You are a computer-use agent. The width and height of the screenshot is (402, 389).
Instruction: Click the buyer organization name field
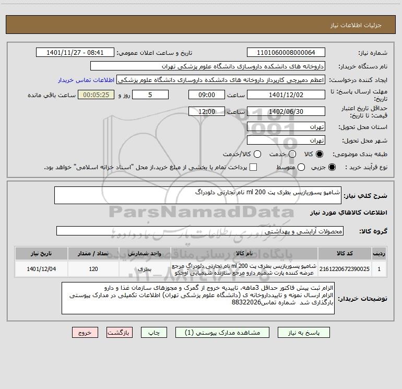(208, 66)
